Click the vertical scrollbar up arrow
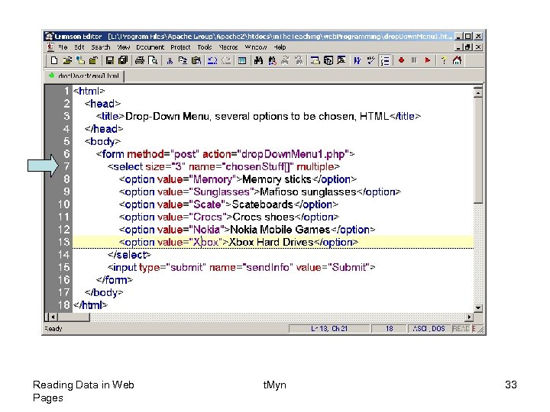Screen dimensions: 550x412 pos(477,92)
